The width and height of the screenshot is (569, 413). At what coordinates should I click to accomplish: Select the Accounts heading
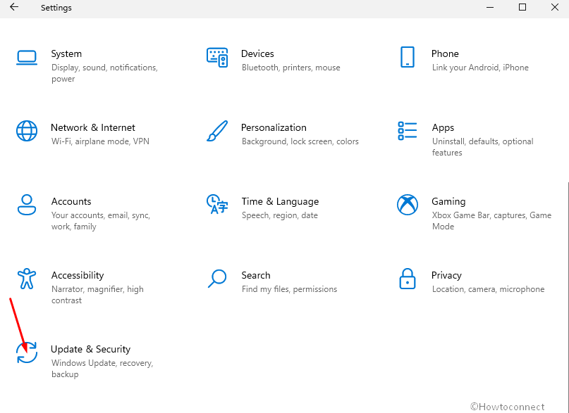(71, 201)
